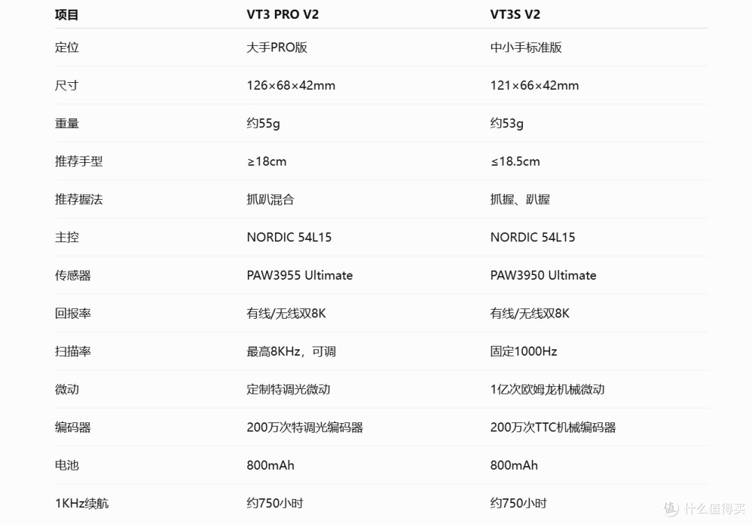This screenshot has height=524, width=752.
Task: Click the 项目 header cell
Action: pos(67,15)
